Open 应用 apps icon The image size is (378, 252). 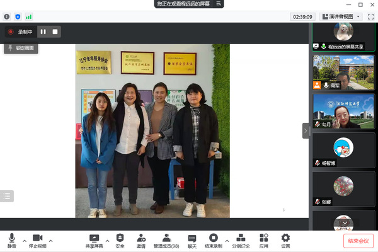click(264, 241)
